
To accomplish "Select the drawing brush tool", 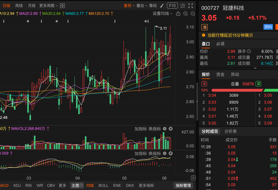I will point(162,6).
